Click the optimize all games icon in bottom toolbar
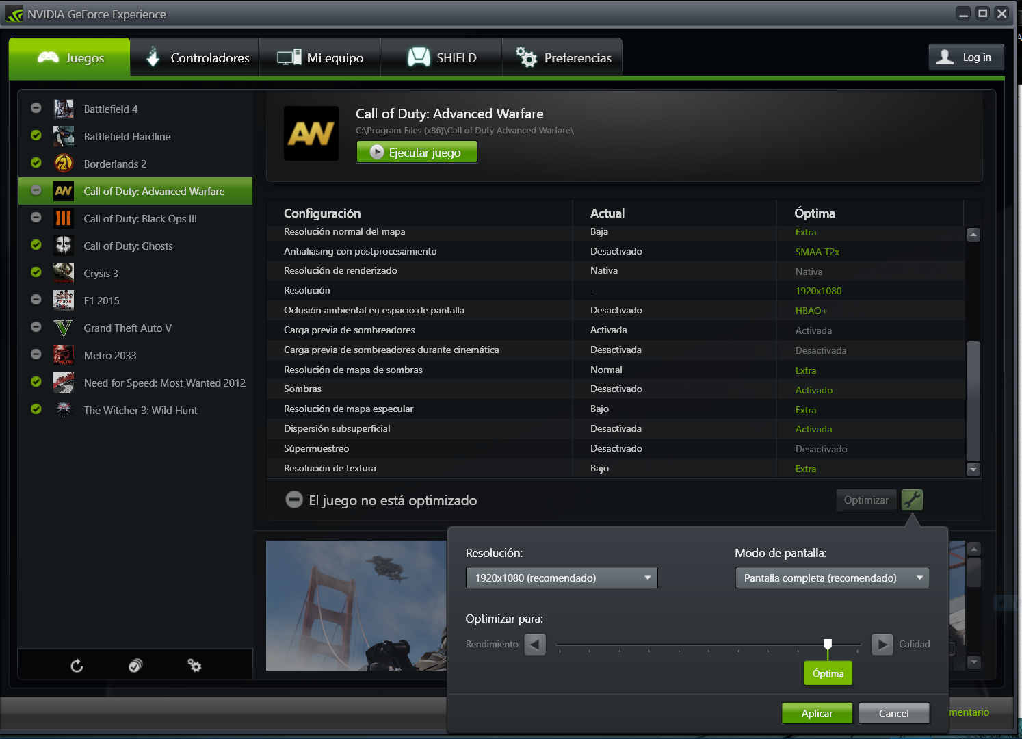The height and width of the screenshot is (739, 1022). click(135, 666)
